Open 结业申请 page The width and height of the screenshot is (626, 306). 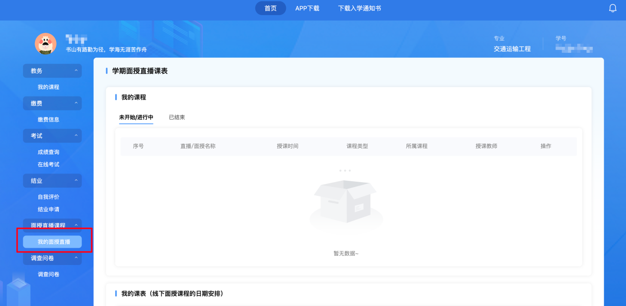pyautogui.click(x=48, y=209)
